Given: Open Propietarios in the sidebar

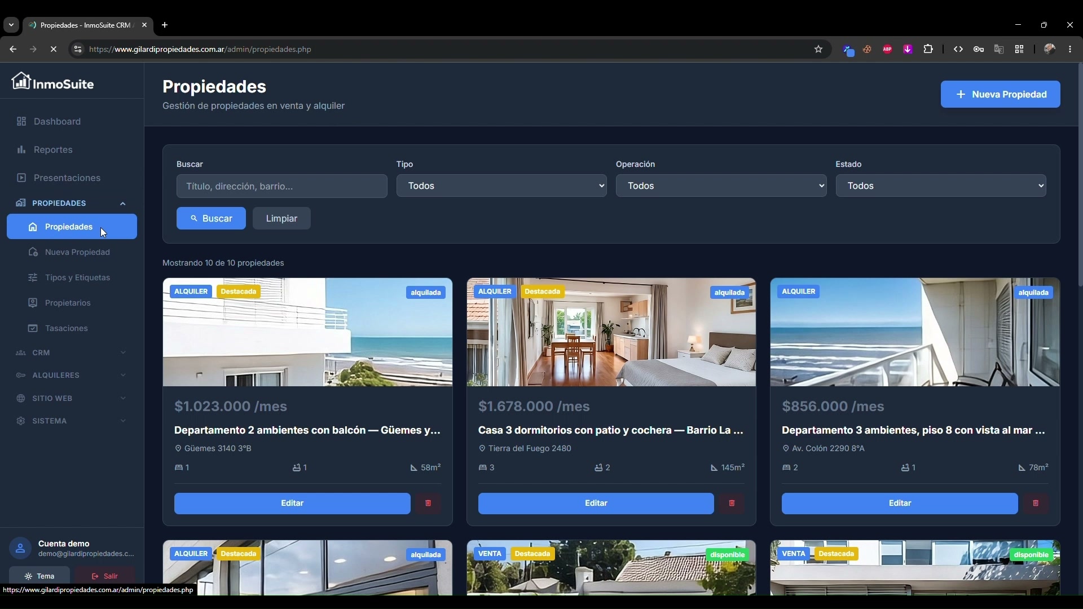Looking at the screenshot, I should click(72, 303).
